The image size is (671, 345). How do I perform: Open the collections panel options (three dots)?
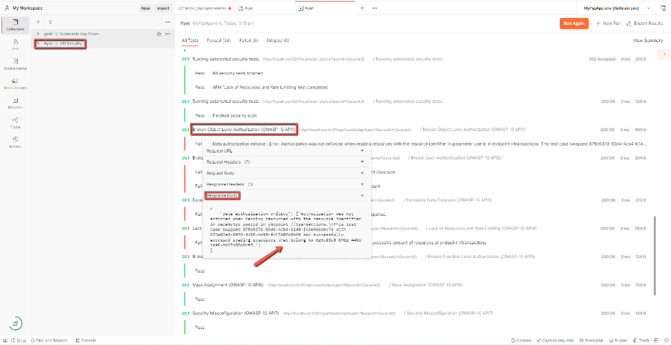167,22
